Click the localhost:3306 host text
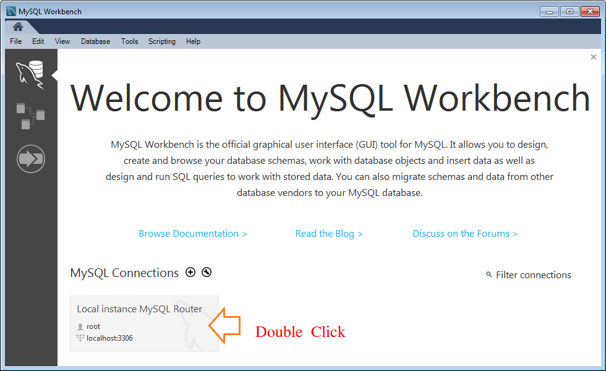Viewport: 606px width, 371px height. click(x=109, y=338)
